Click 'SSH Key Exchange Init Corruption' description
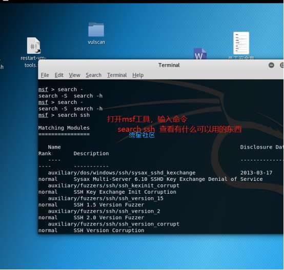This screenshot has height=270, width=284. click(125, 192)
